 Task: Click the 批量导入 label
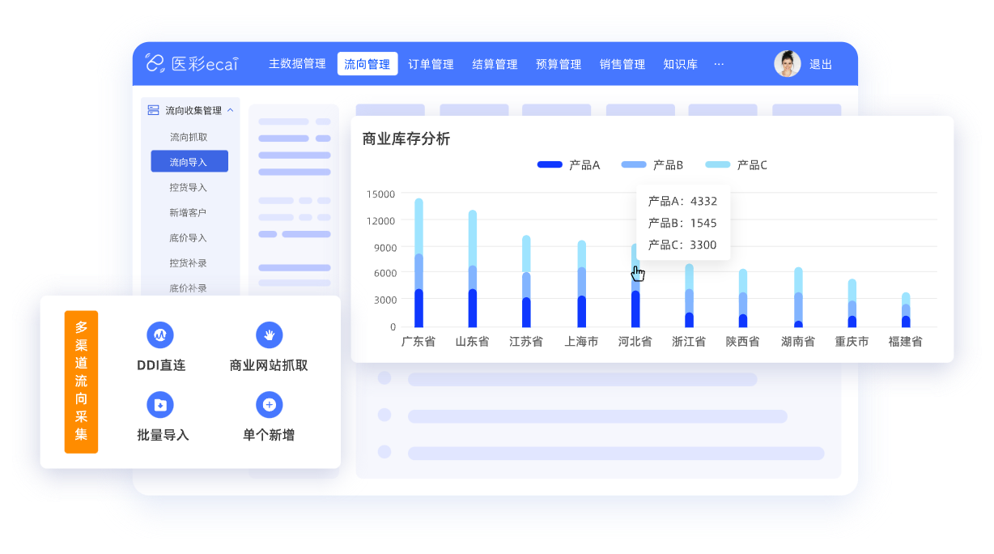tap(163, 435)
